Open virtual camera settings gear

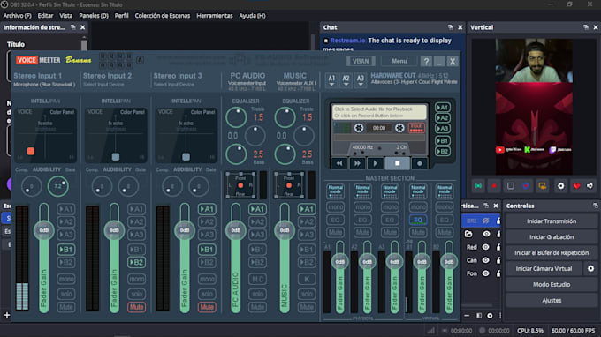pyautogui.click(x=590, y=268)
